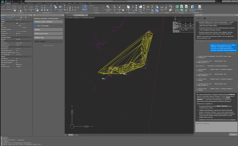
Task: Switch to the Модель tab below viewport
Action: [x=71, y=135]
